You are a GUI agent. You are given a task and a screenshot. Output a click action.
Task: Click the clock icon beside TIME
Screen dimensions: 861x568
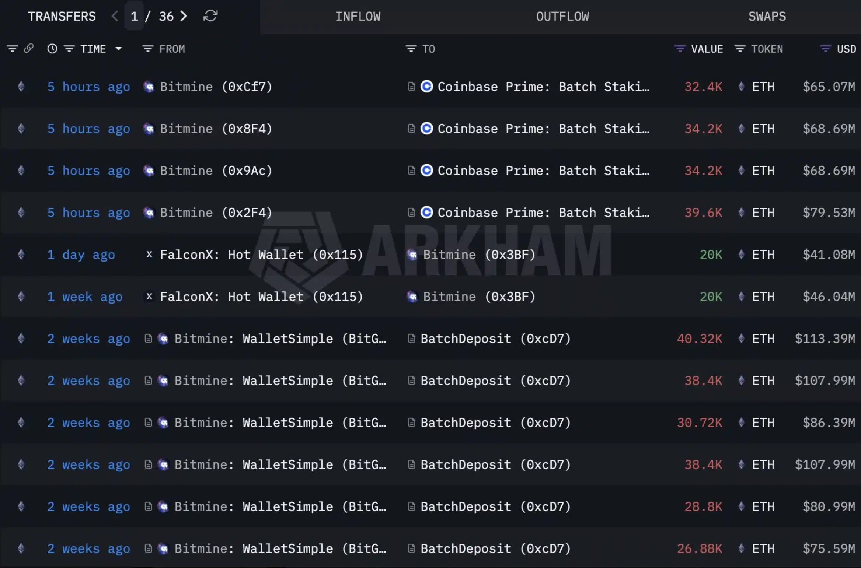pos(52,49)
